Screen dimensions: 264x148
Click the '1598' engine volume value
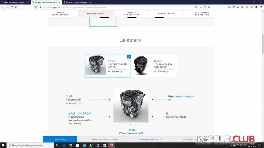coord(131,130)
